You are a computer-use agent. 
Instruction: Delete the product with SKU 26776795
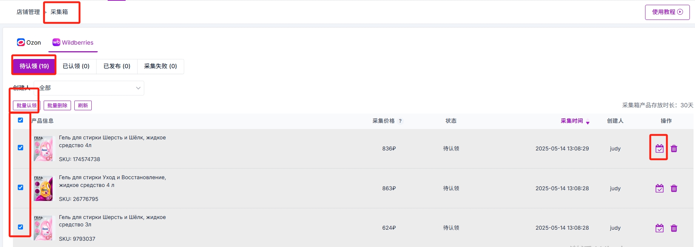pos(674,188)
